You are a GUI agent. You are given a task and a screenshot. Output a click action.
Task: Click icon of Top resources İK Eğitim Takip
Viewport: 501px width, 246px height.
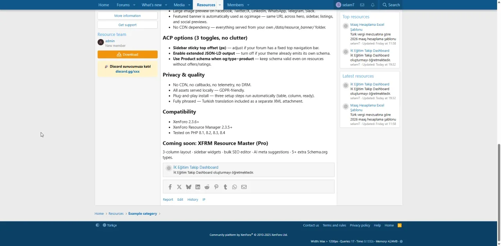tap(346, 52)
